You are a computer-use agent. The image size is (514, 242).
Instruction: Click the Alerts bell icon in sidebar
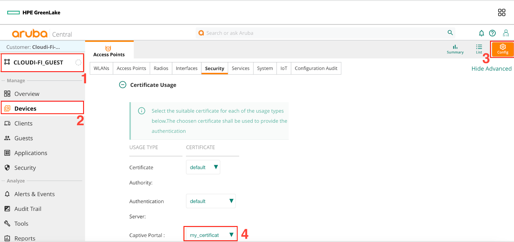coord(7,194)
